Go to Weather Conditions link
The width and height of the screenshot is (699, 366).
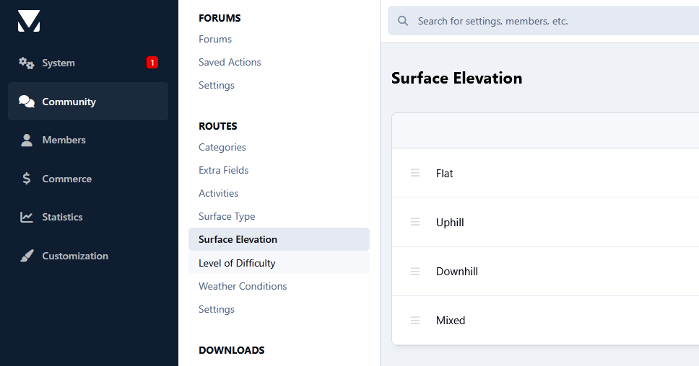[243, 287]
